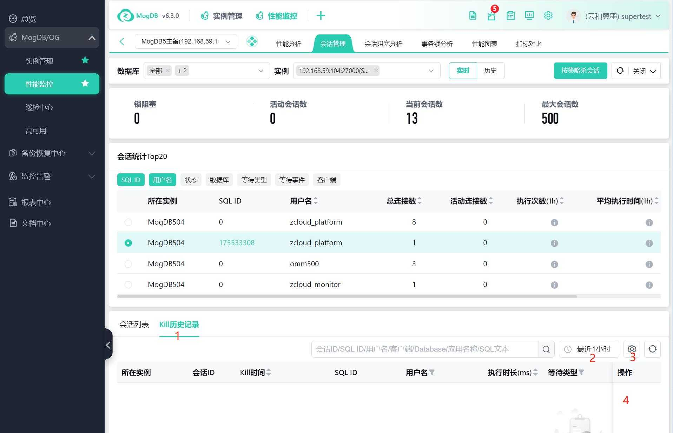
Task: Sort the 总连接数 column
Action: [x=420, y=201]
